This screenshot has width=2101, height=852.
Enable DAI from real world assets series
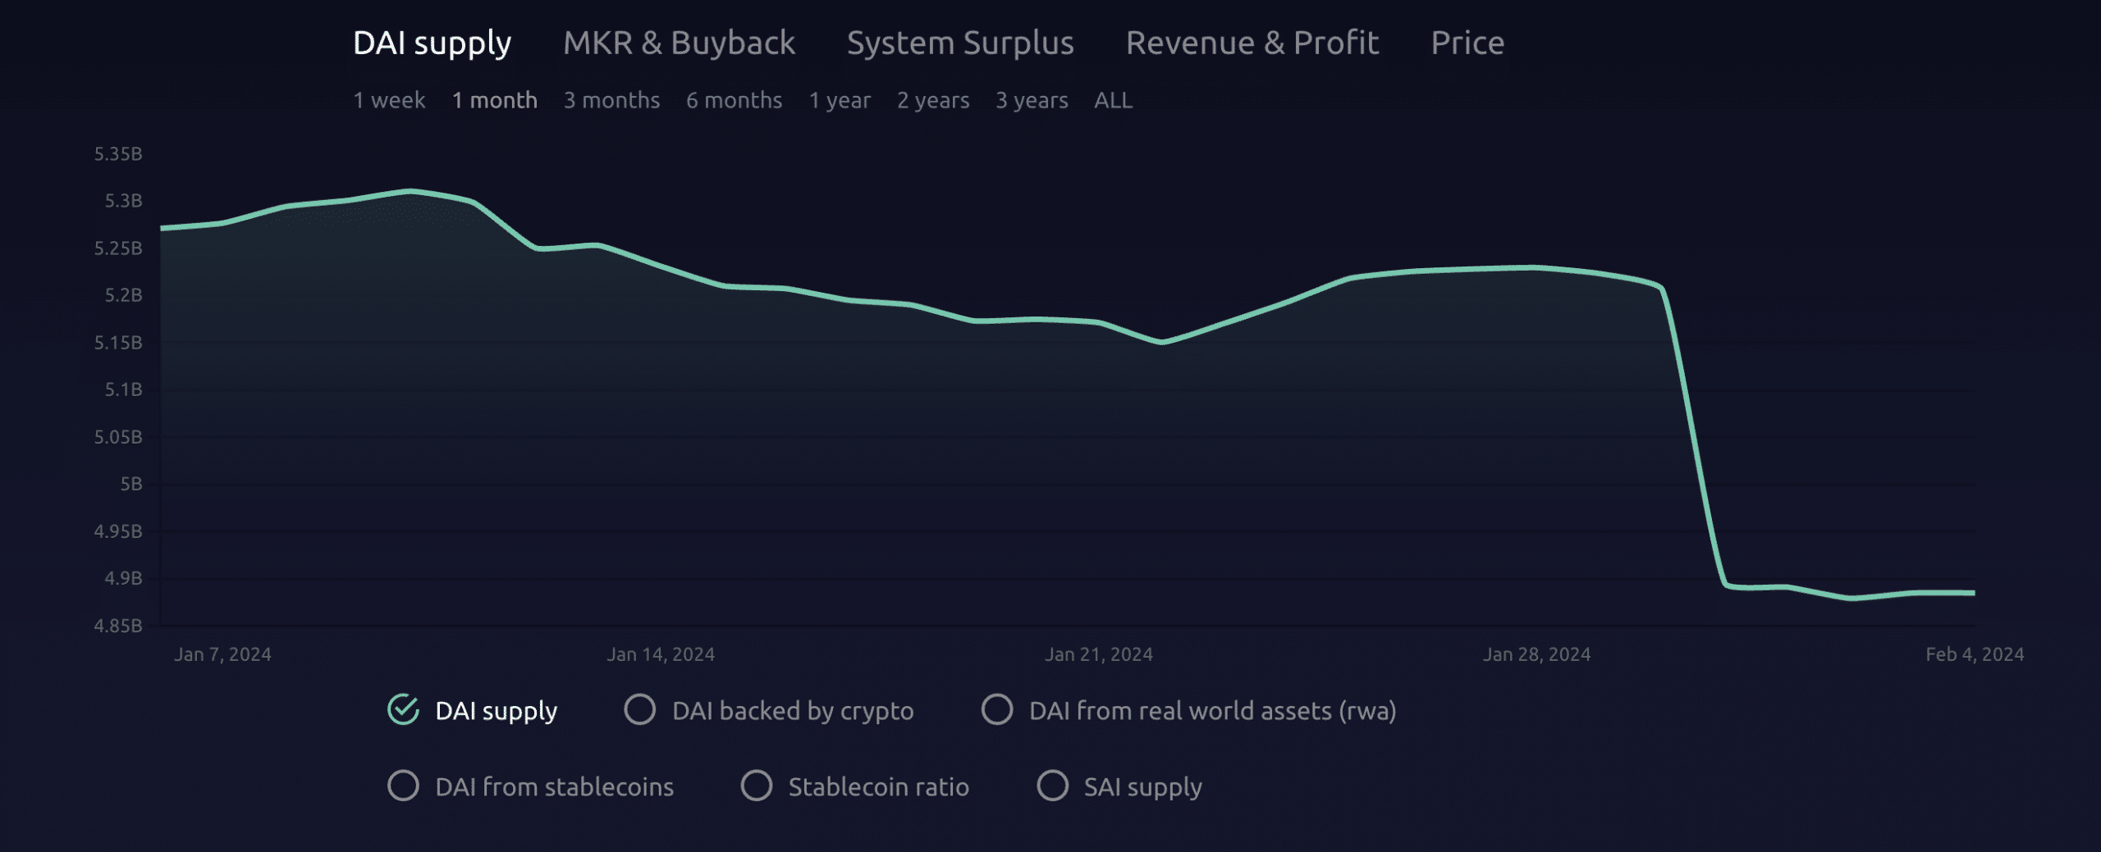[x=1188, y=710]
